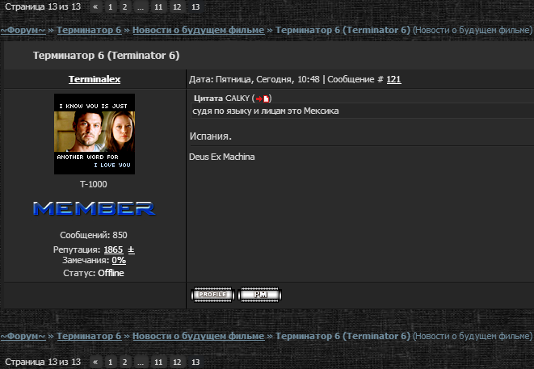Screen dimensions: 534x369
Task: Select page 13 in top pagination
Action: tap(196, 6)
